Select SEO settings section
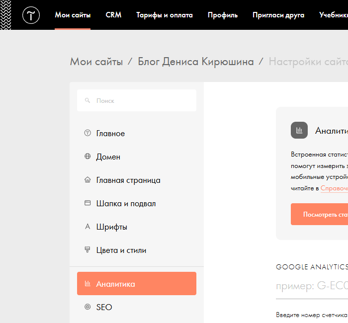 [137, 307]
